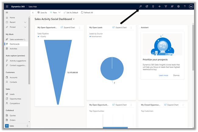
Task: Select Opportunities in the sidebar
Action: pyautogui.click(x=15, y=99)
